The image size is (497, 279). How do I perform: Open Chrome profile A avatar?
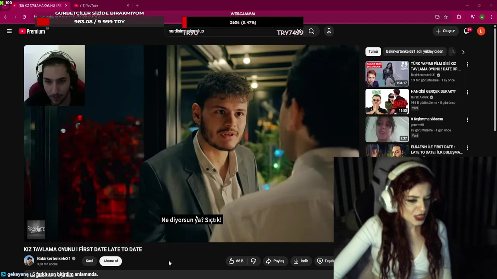tap(482, 17)
